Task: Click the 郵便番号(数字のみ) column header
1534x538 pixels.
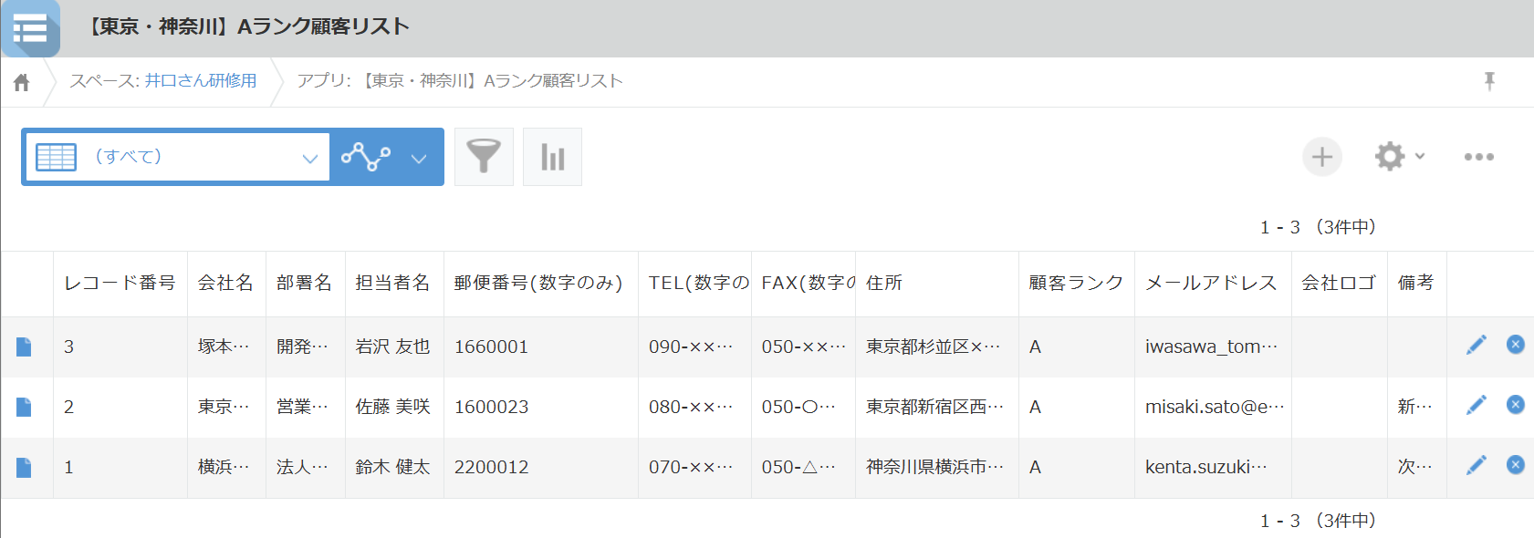Action: 539,283
